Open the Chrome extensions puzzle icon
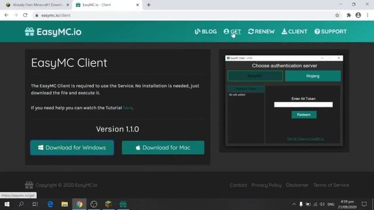Viewport: 374px width, 210px height. tap(348, 15)
